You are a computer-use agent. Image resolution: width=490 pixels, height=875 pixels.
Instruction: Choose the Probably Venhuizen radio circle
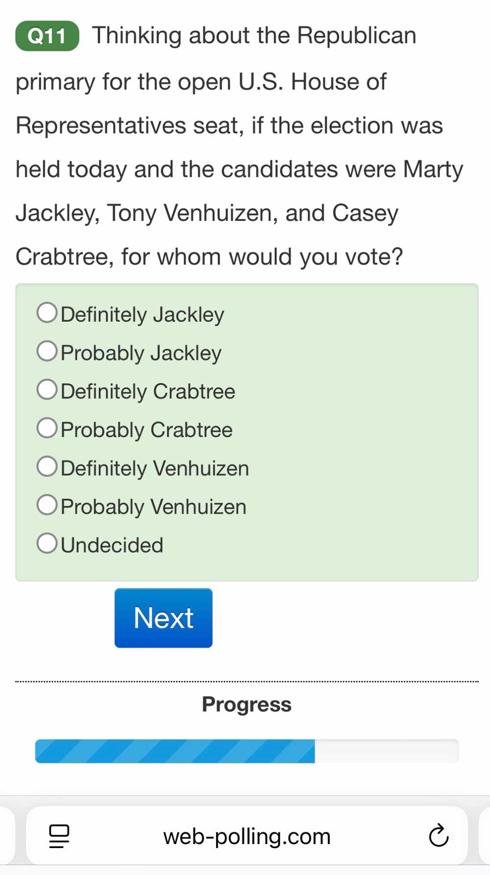point(47,504)
